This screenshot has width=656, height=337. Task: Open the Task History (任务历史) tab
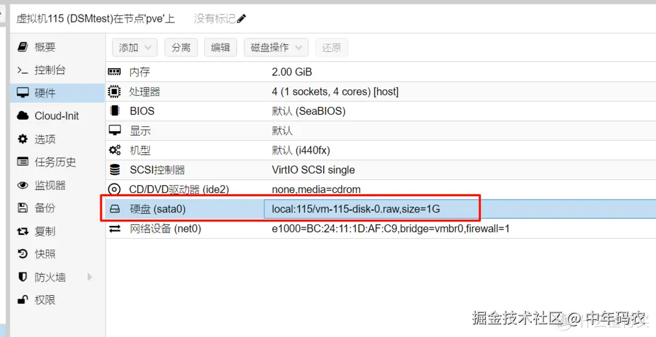pyautogui.click(x=57, y=162)
